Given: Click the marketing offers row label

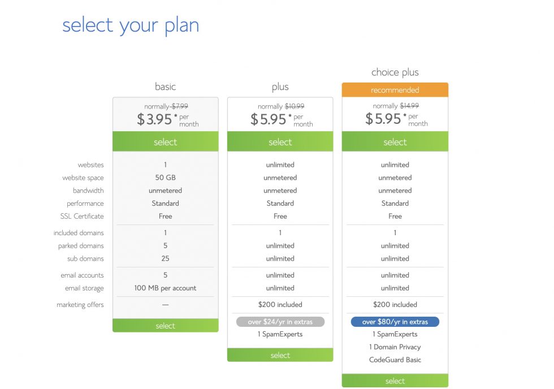Looking at the screenshot, I should (80, 305).
